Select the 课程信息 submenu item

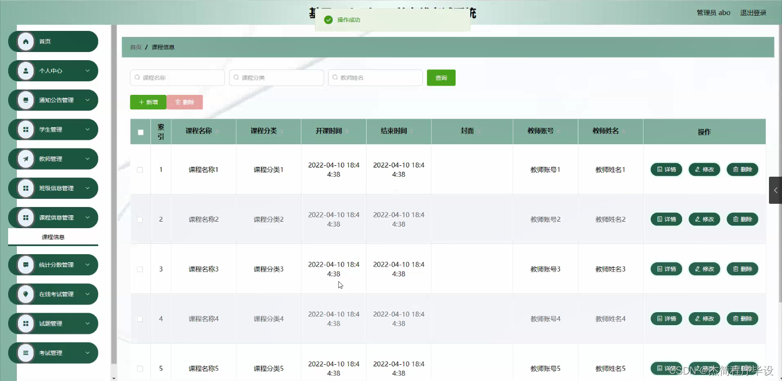pos(53,237)
